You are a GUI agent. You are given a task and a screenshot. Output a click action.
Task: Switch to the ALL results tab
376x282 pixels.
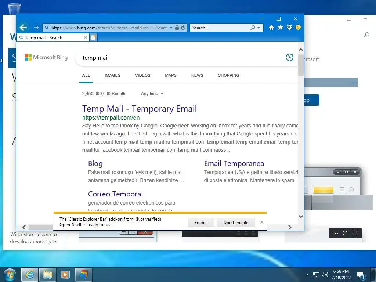pyautogui.click(x=86, y=75)
